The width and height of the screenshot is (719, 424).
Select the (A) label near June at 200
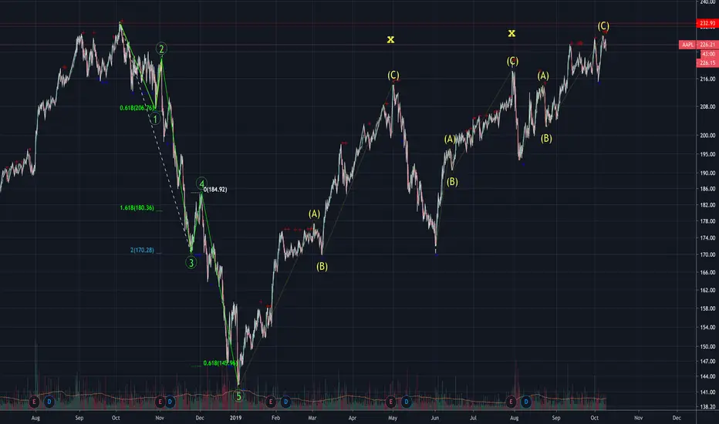coord(450,139)
